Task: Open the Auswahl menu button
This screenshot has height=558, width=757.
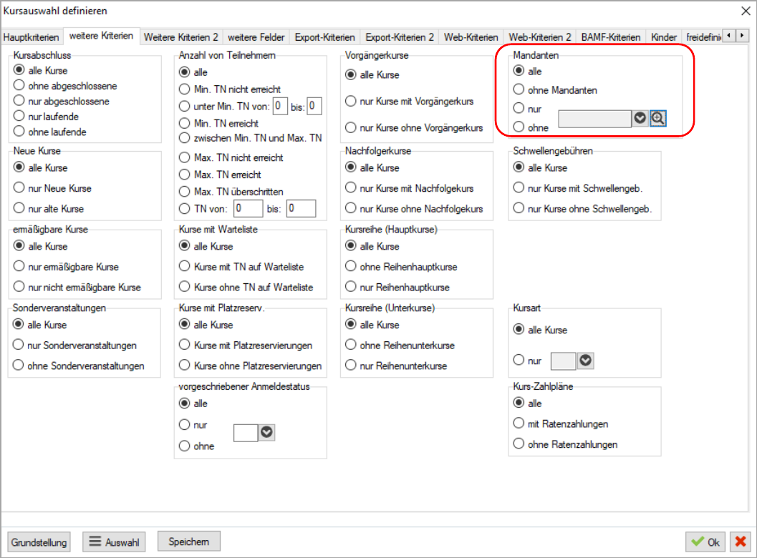Action: pos(114,542)
